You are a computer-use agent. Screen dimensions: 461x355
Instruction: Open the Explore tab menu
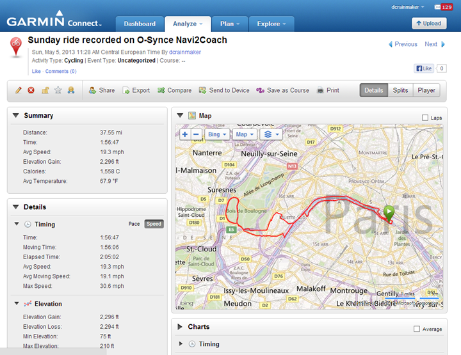point(271,24)
